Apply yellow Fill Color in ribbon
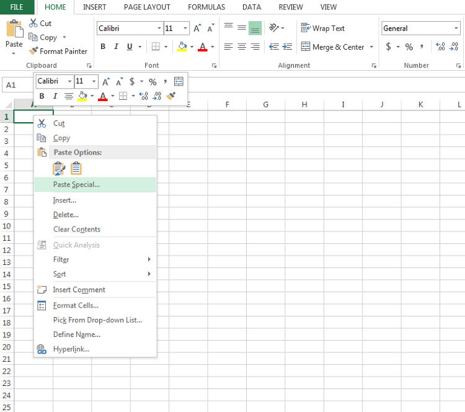 point(182,47)
